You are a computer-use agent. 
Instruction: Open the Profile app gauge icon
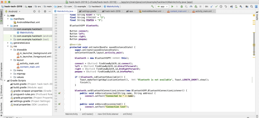[x=191, y=7]
